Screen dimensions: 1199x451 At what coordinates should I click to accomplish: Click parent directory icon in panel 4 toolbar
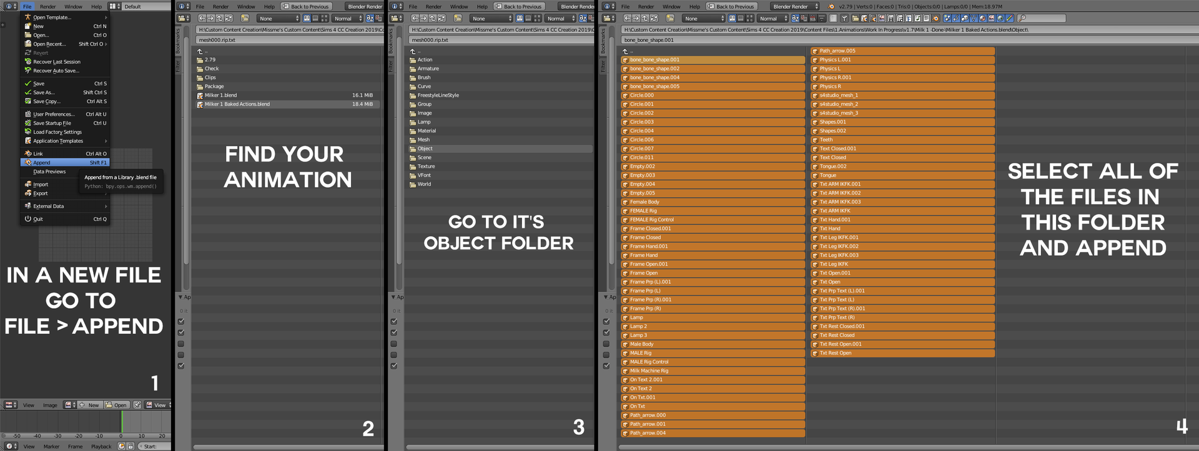[x=645, y=18]
